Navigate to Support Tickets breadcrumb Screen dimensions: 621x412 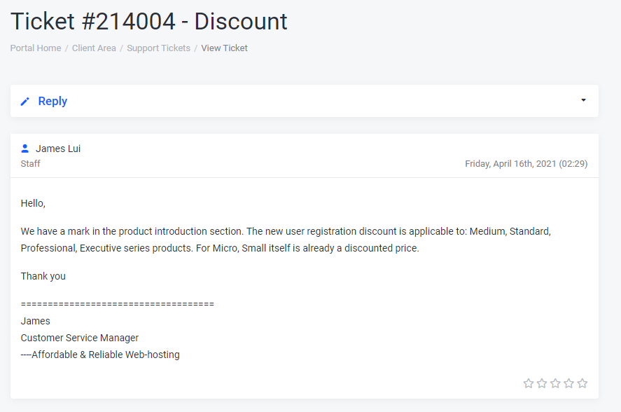pyautogui.click(x=158, y=48)
